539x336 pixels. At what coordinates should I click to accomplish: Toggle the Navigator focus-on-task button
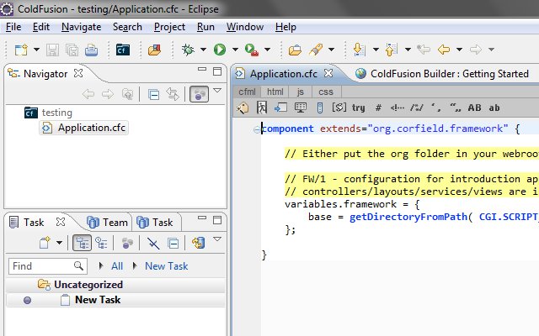pos(199,94)
